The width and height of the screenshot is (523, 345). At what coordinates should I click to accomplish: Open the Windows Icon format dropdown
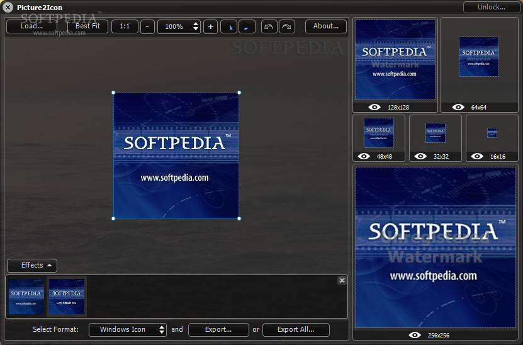pos(127,330)
